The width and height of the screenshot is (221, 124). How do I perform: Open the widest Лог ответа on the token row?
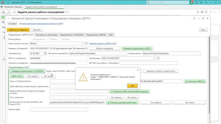[x=190, y=103]
